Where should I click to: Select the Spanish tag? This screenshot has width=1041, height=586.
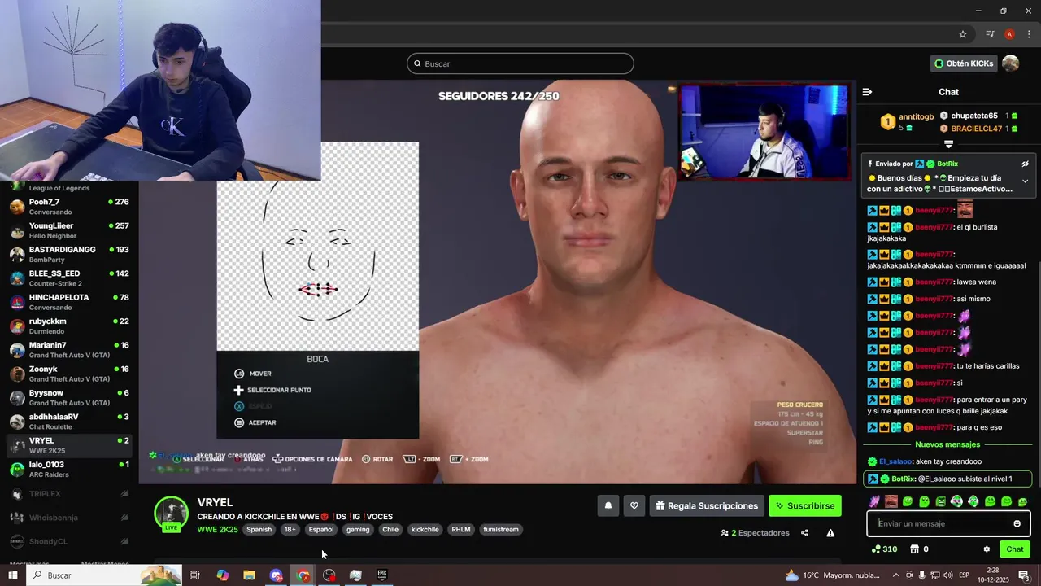[x=259, y=529]
